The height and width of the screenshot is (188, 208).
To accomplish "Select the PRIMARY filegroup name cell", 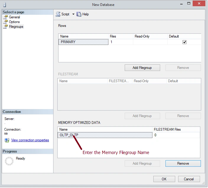I will coord(83,42).
